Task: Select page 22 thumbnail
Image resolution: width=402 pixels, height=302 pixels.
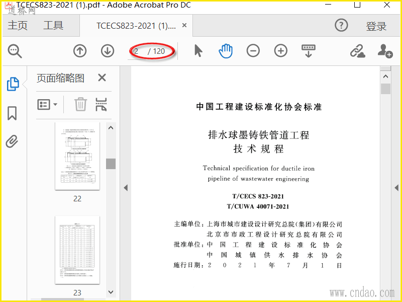Action: (77, 157)
